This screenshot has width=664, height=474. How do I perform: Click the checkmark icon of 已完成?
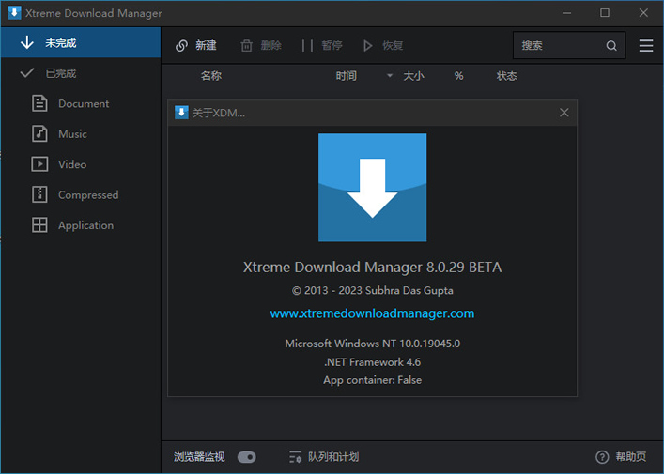(x=26, y=73)
